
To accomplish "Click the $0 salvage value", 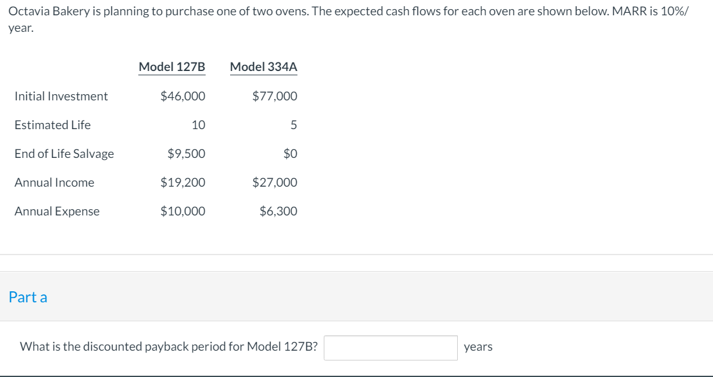I will [290, 154].
